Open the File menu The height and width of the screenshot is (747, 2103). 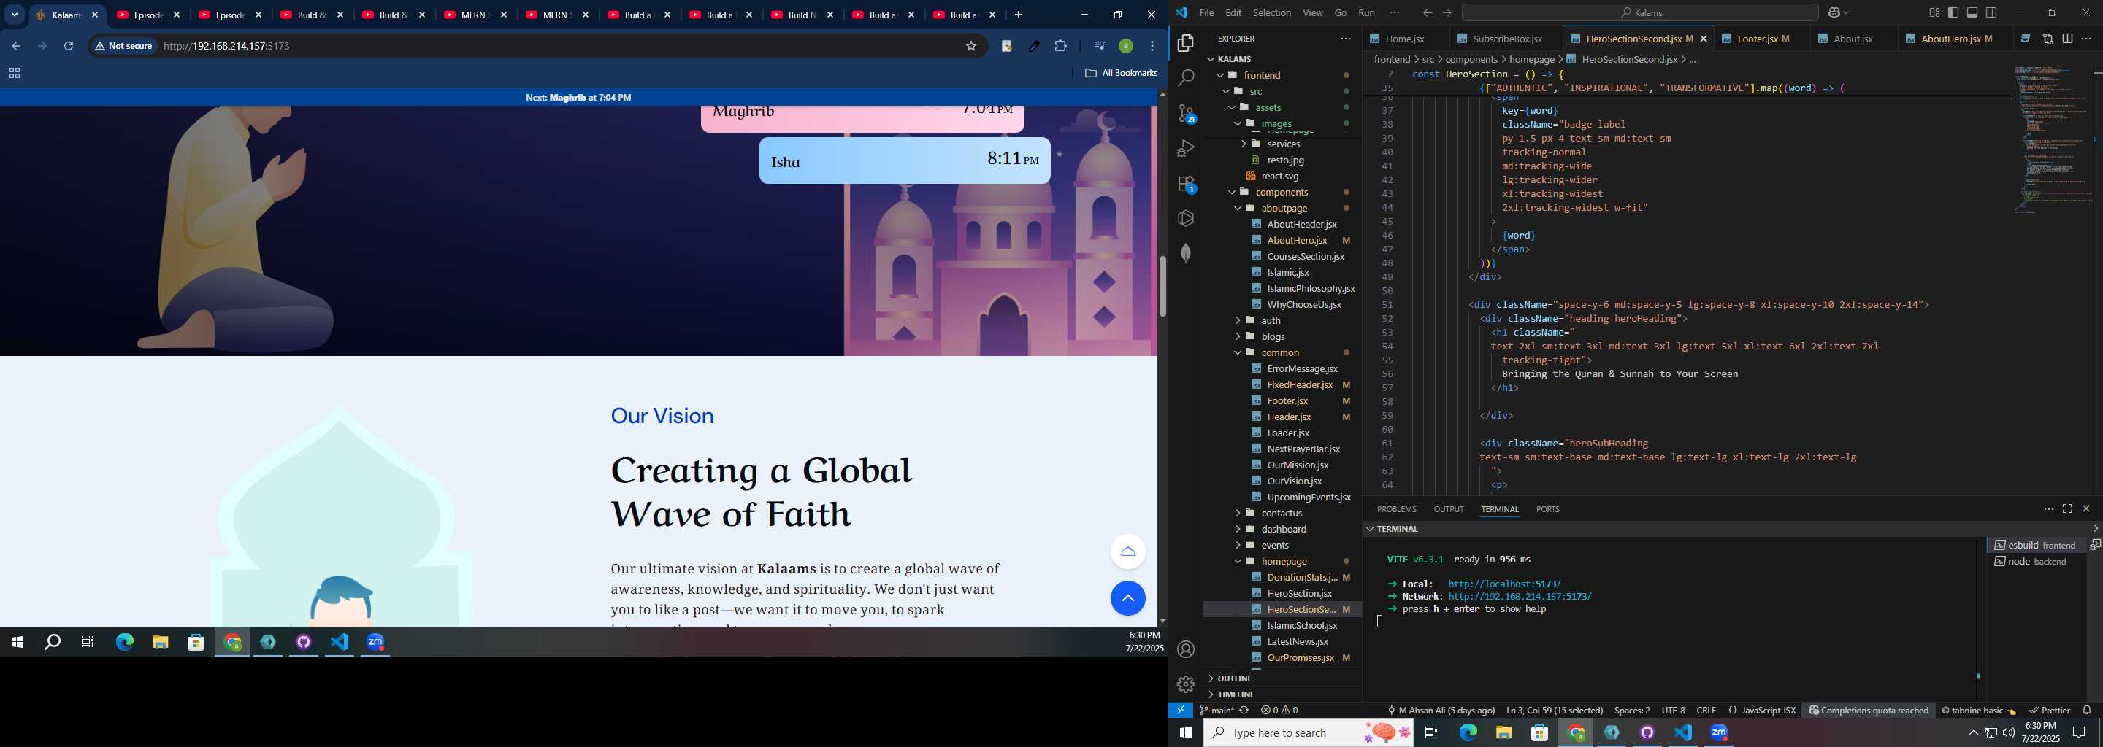point(1206,13)
